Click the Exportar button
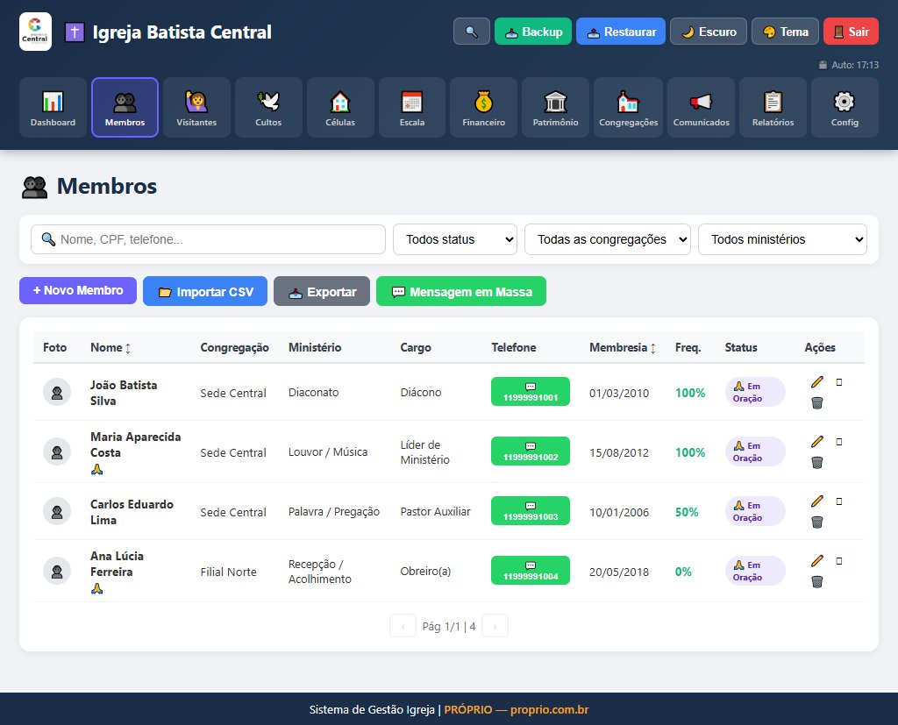Image resolution: width=898 pixels, height=725 pixels. (x=322, y=291)
